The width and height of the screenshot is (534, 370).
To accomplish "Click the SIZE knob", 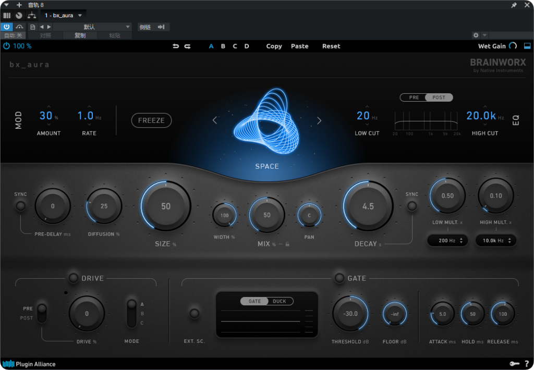I will (x=166, y=206).
